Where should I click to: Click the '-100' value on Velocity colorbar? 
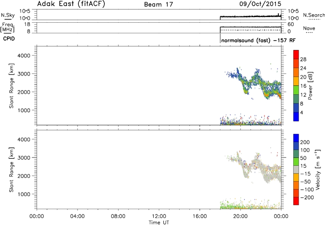click(x=307, y=189)
